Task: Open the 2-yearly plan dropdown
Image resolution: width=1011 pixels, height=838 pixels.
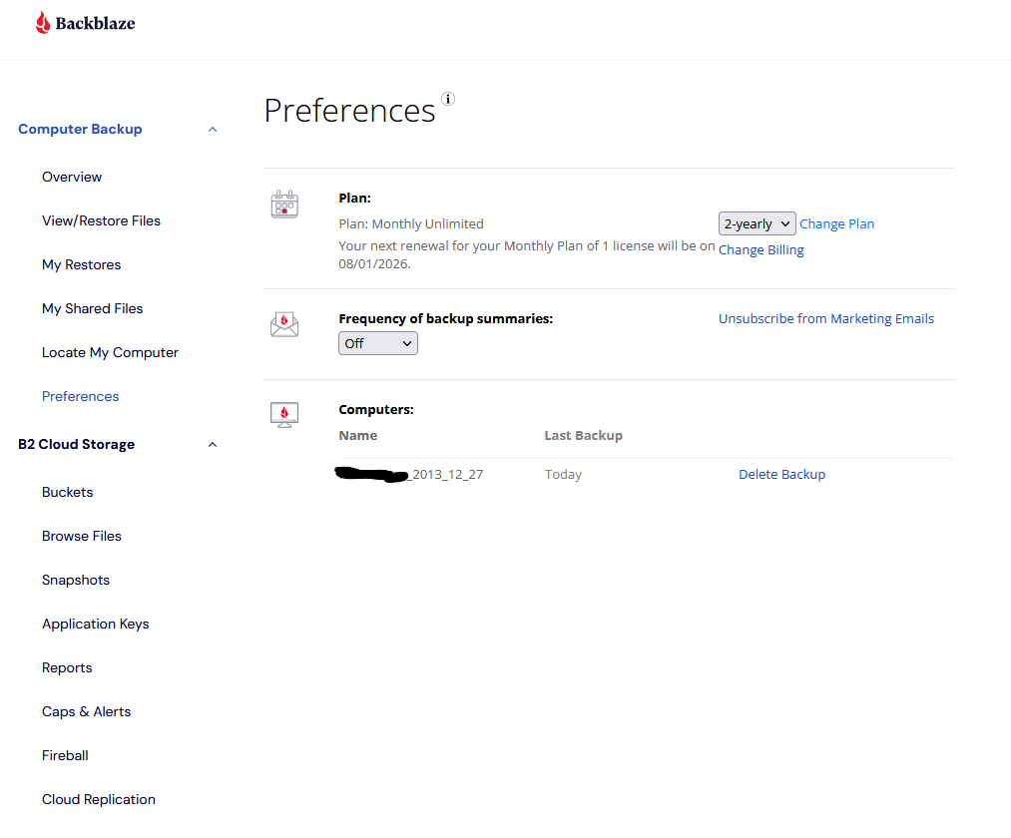Action: pyautogui.click(x=757, y=223)
